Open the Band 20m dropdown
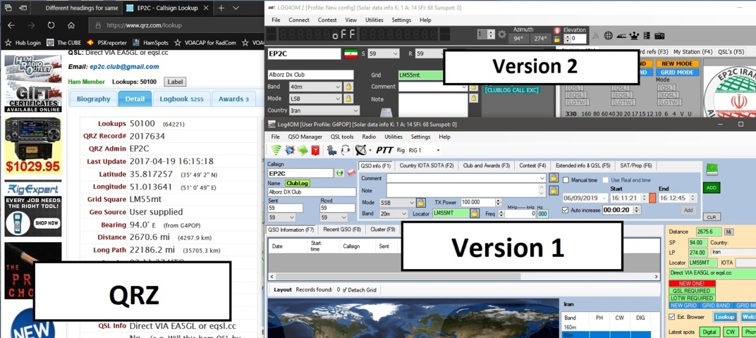Screen dimensions: 756x338 click(x=403, y=213)
